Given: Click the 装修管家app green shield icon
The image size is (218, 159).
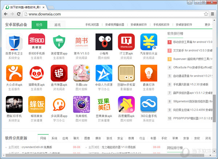Looking at the screenshot, I should coord(59,42).
